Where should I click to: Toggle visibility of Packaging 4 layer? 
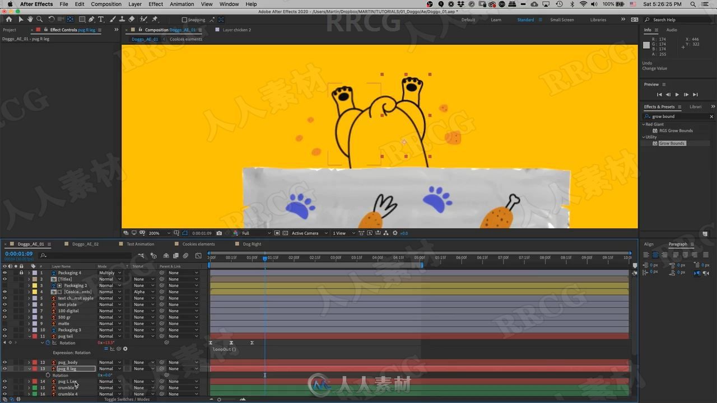click(4, 273)
